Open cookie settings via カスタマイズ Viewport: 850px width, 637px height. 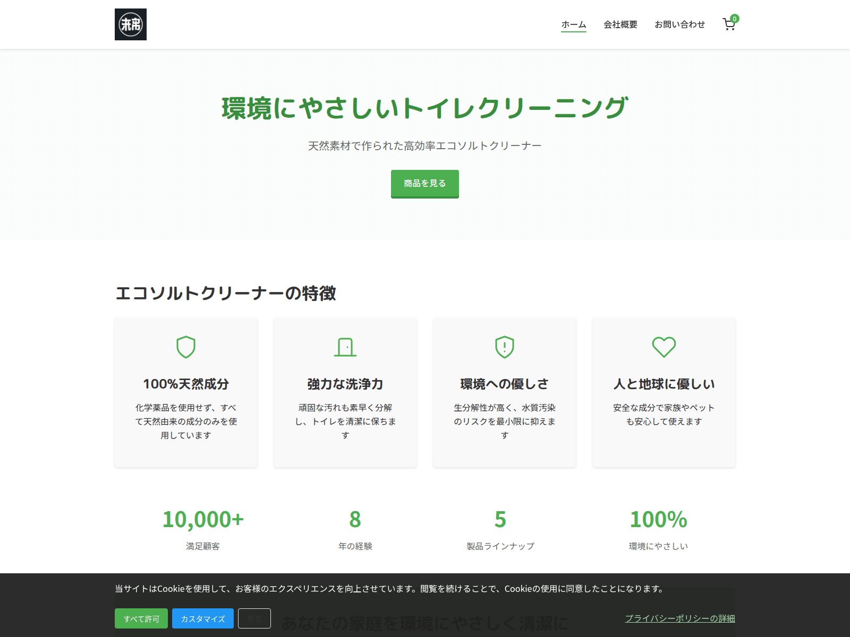pyautogui.click(x=203, y=618)
